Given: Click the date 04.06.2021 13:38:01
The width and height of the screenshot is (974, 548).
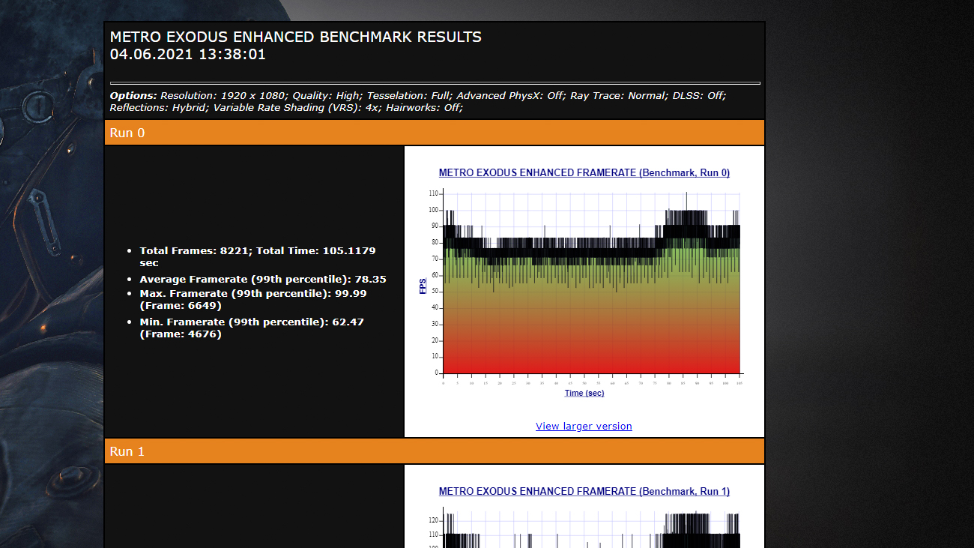Looking at the screenshot, I should pyautogui.click(x=188, y=54).
